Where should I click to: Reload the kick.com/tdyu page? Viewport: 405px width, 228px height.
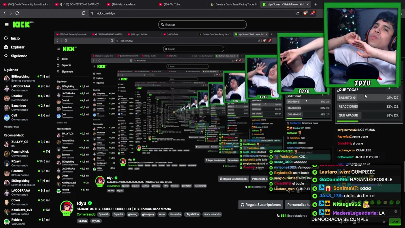[17, 13]
